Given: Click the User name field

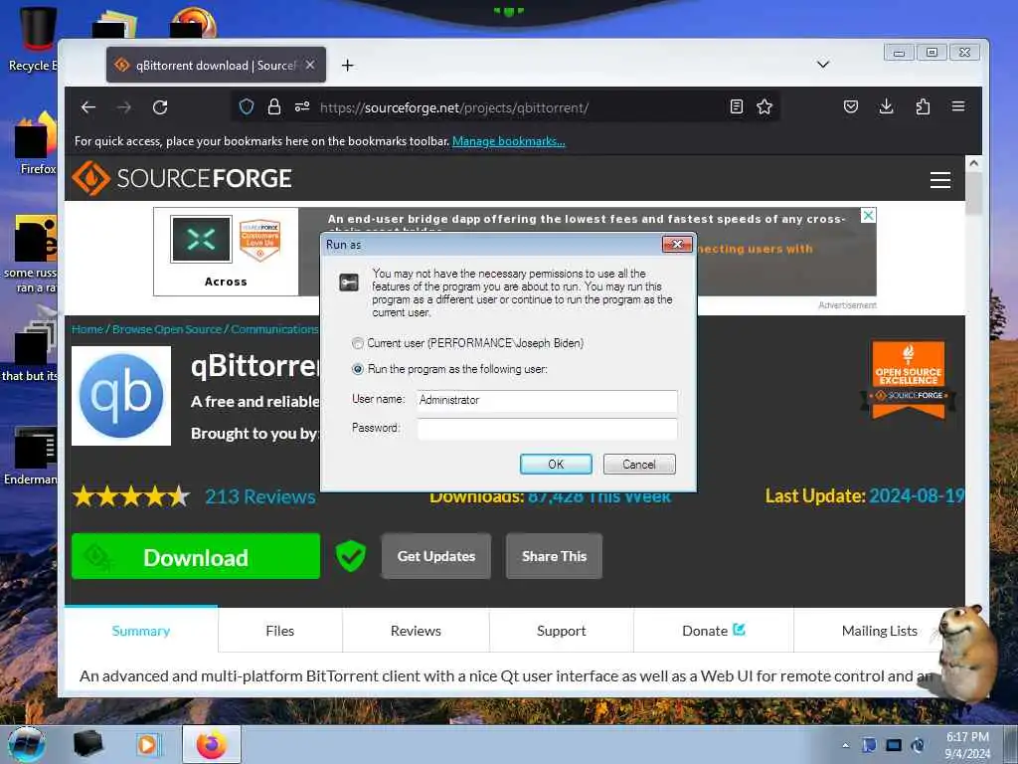Looking at the screenshot, I should pyautogui.click(x=547, y=401).
